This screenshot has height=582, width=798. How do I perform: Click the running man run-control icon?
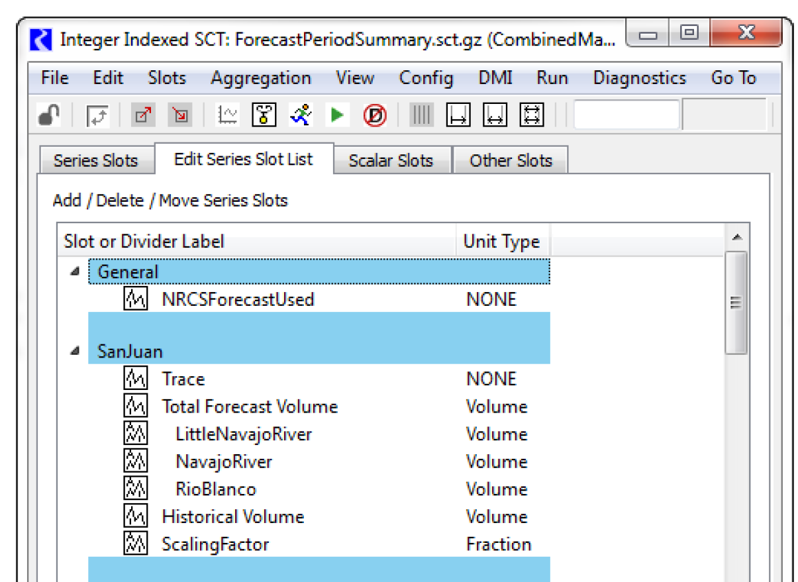[x=301, y=116]
